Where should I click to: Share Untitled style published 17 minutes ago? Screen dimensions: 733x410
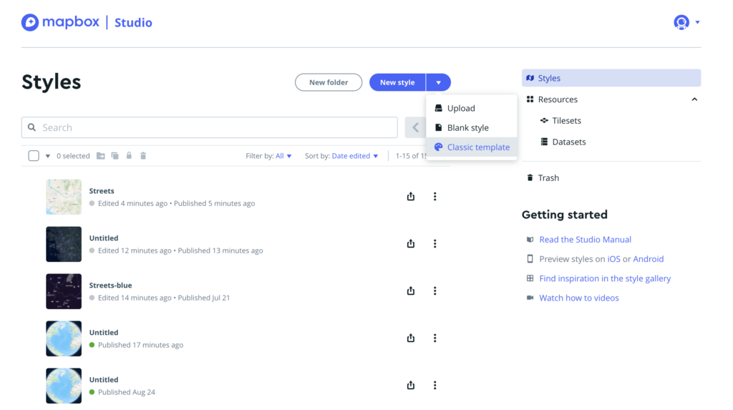tap(410, 338)
